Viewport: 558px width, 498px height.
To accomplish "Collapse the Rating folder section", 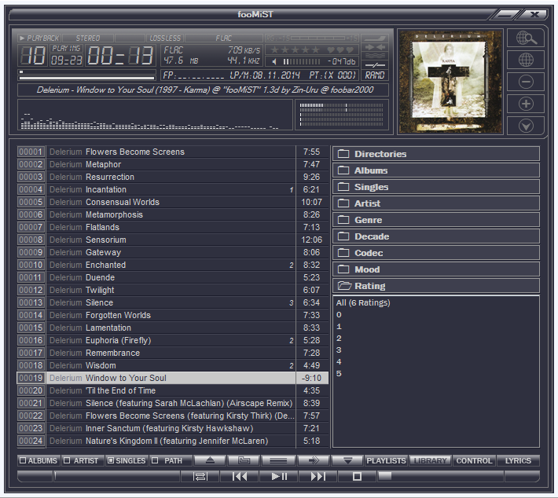I will pos(436,286).
